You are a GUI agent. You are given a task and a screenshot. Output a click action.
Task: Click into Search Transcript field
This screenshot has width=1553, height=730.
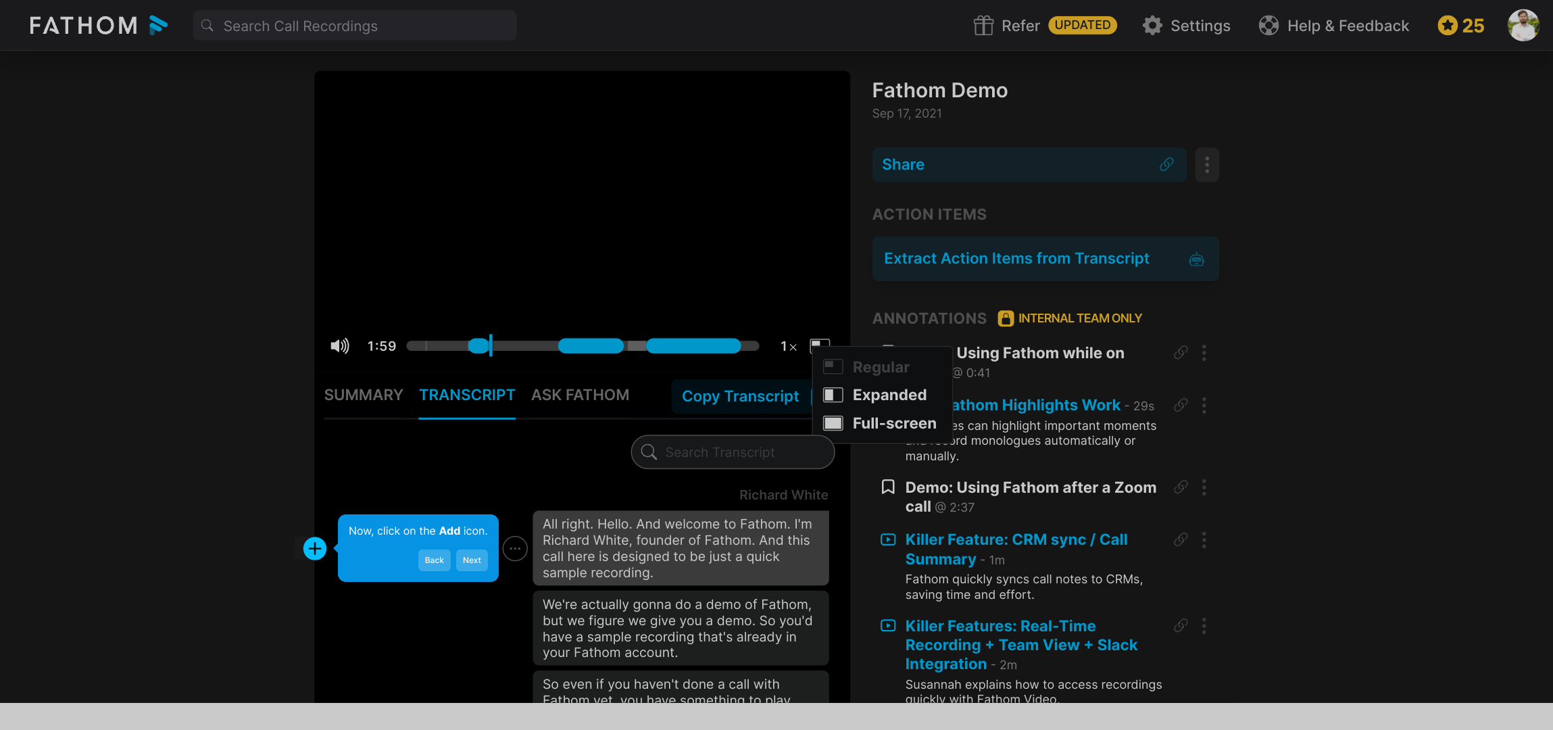click(x=733, y=452)
